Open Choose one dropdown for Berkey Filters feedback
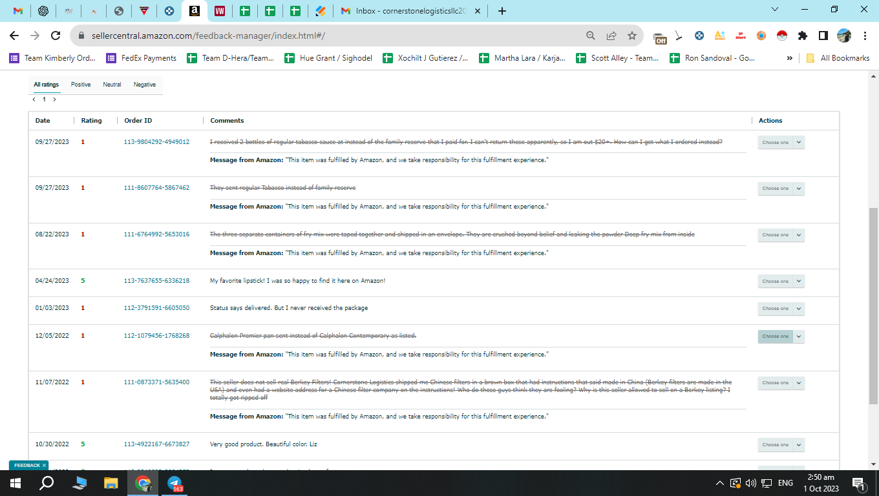The image size is (879, 496). [x=781, y=383]
